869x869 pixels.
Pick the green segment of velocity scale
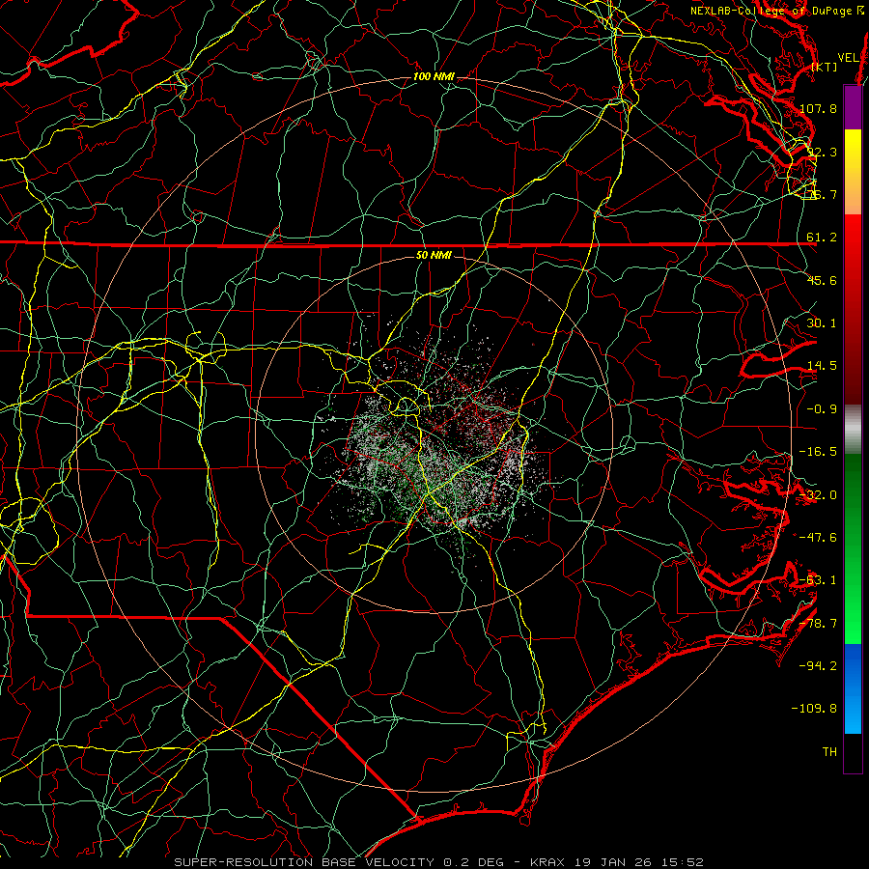click(853, 548)
